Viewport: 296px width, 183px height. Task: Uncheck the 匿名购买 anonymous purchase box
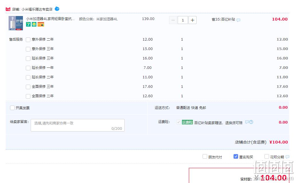click(236, 156)
